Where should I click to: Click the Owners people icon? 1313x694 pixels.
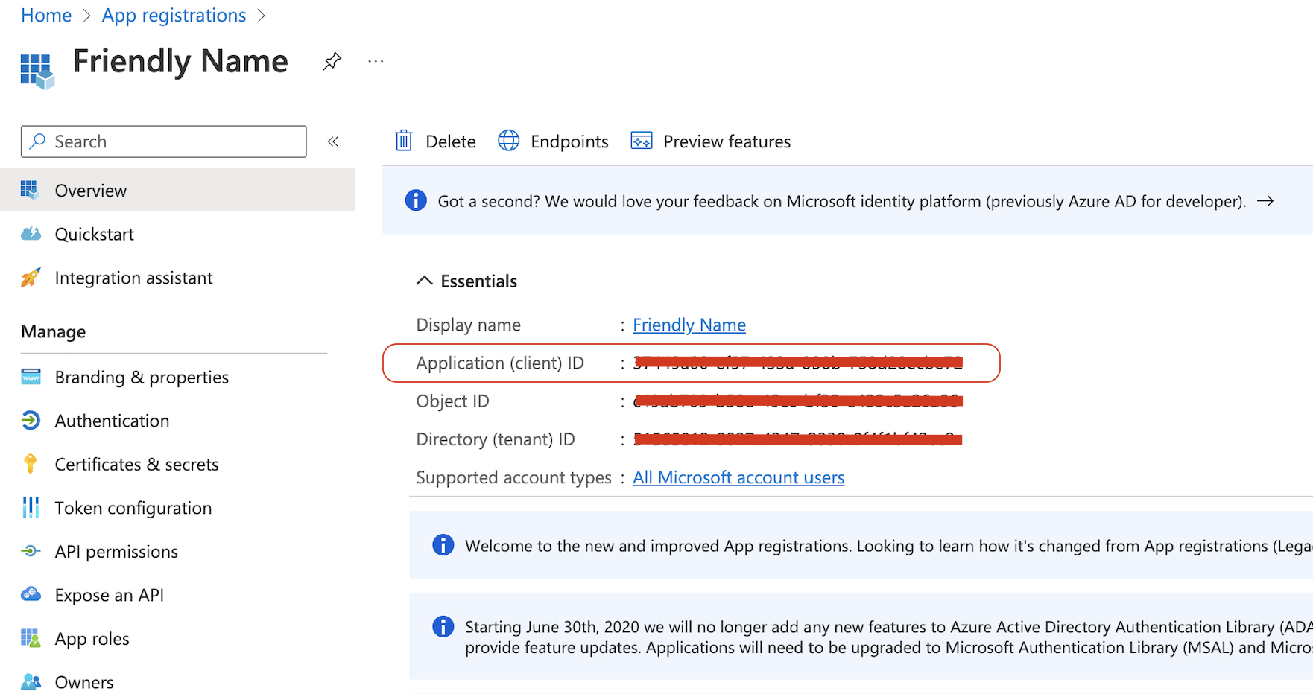[31, 682]
